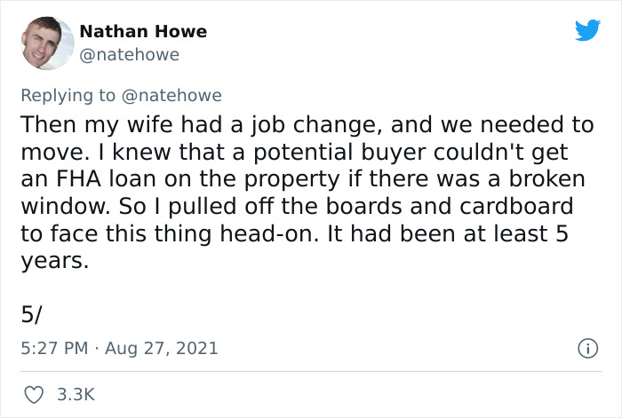Like the tweet with the heart icon
The height and width of the screenshot is (418, 622).
pyautogui.click(x=34, y=395)
